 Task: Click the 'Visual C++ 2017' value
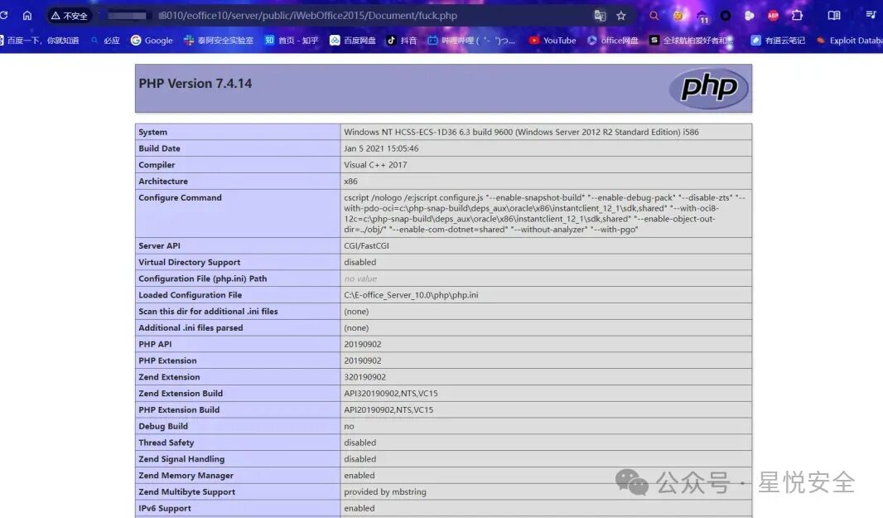(375, 165)
